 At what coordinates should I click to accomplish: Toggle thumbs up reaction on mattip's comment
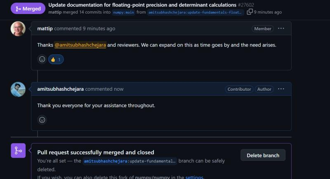56,59
